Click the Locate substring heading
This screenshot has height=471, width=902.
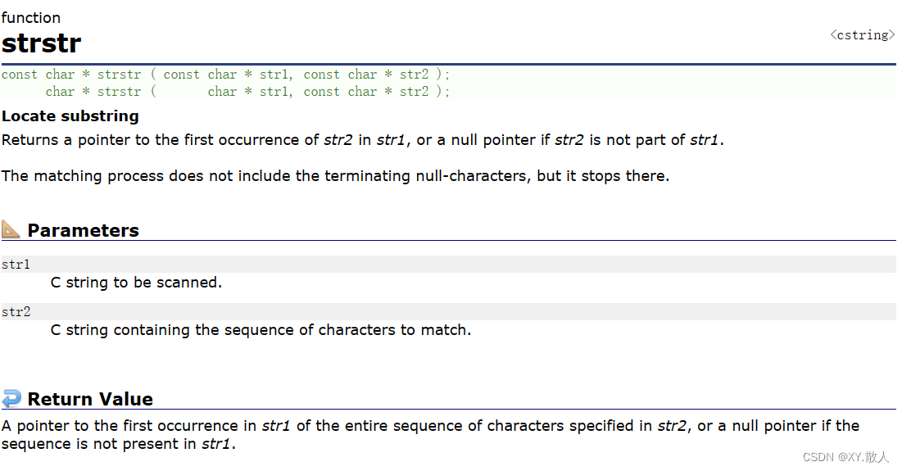[x=70, y=116]
